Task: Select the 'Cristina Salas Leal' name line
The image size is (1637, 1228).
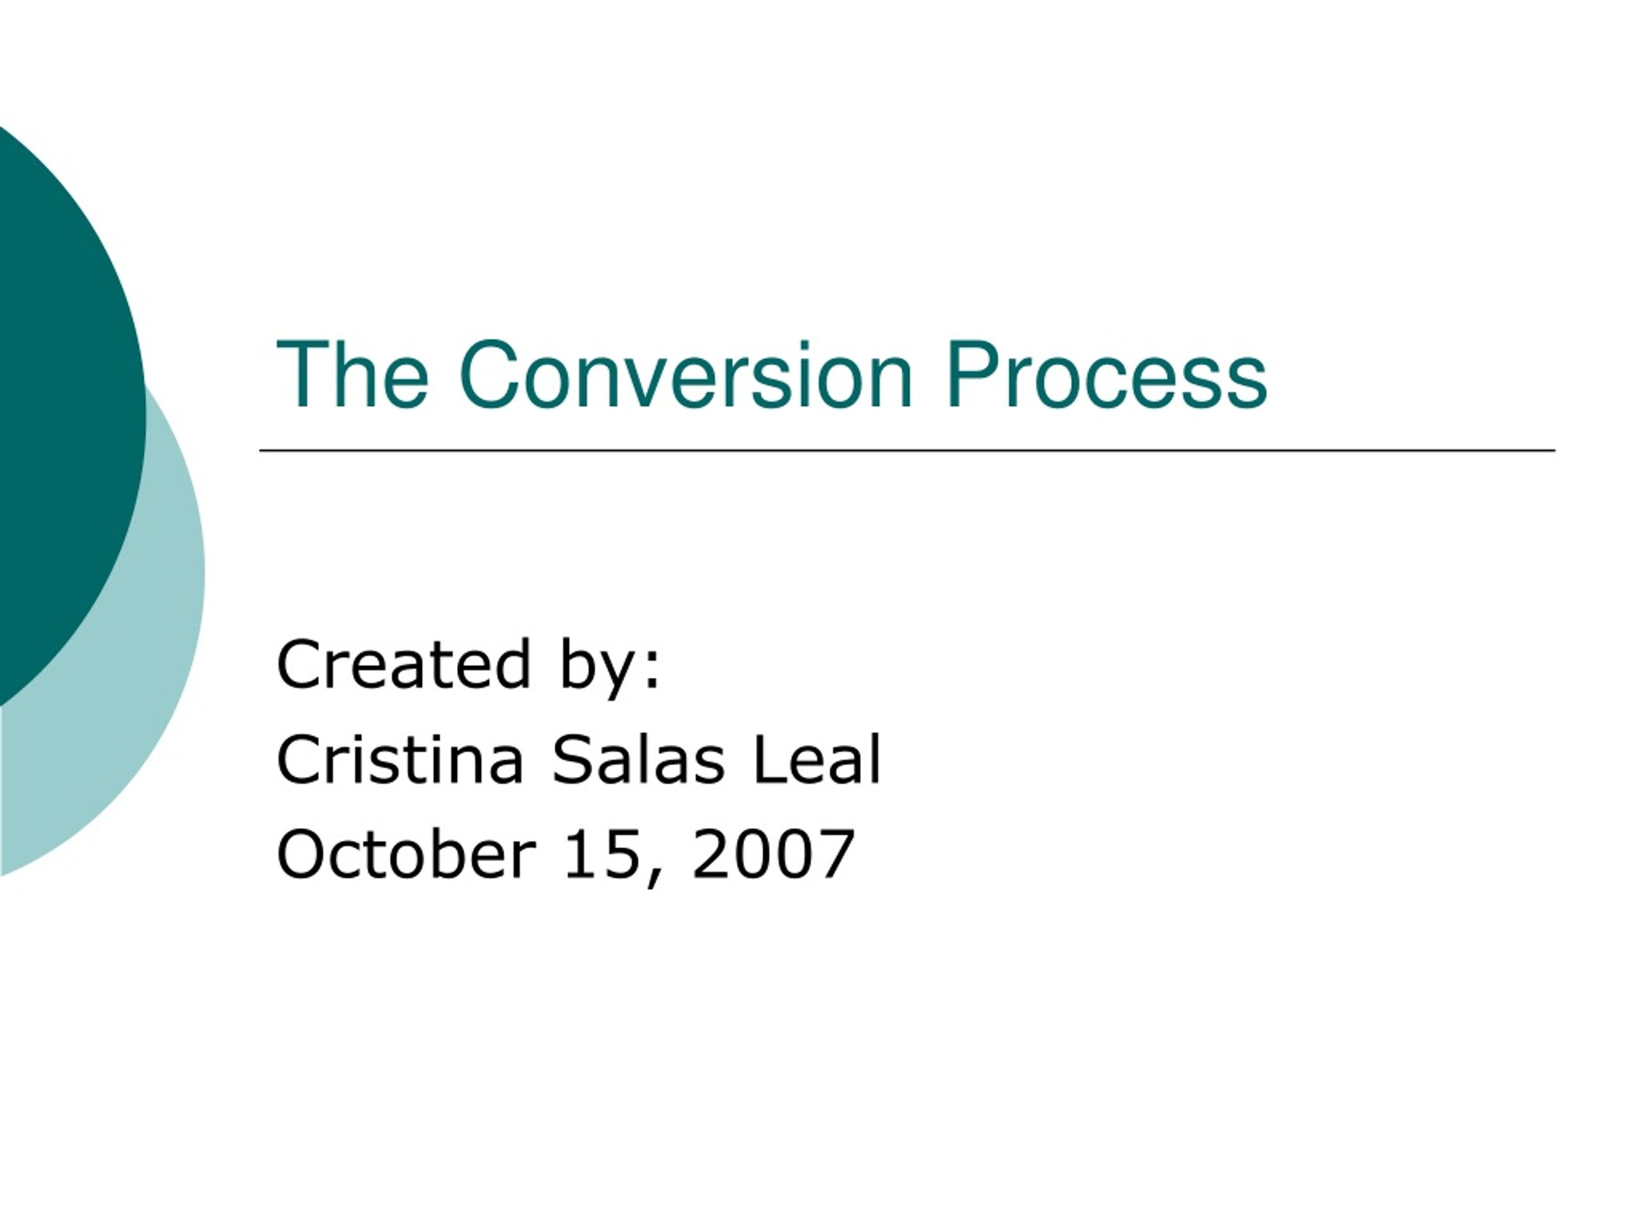Action: pyautogui.click(x=579, y=759)
